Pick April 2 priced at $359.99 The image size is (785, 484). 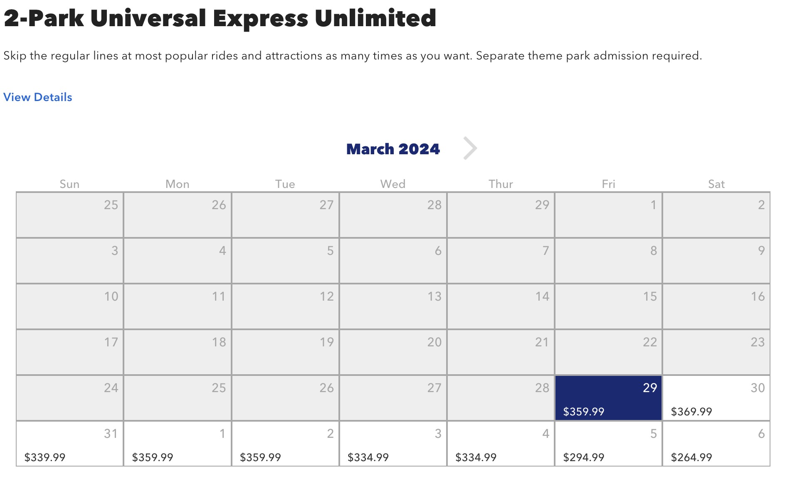(285, 444)
